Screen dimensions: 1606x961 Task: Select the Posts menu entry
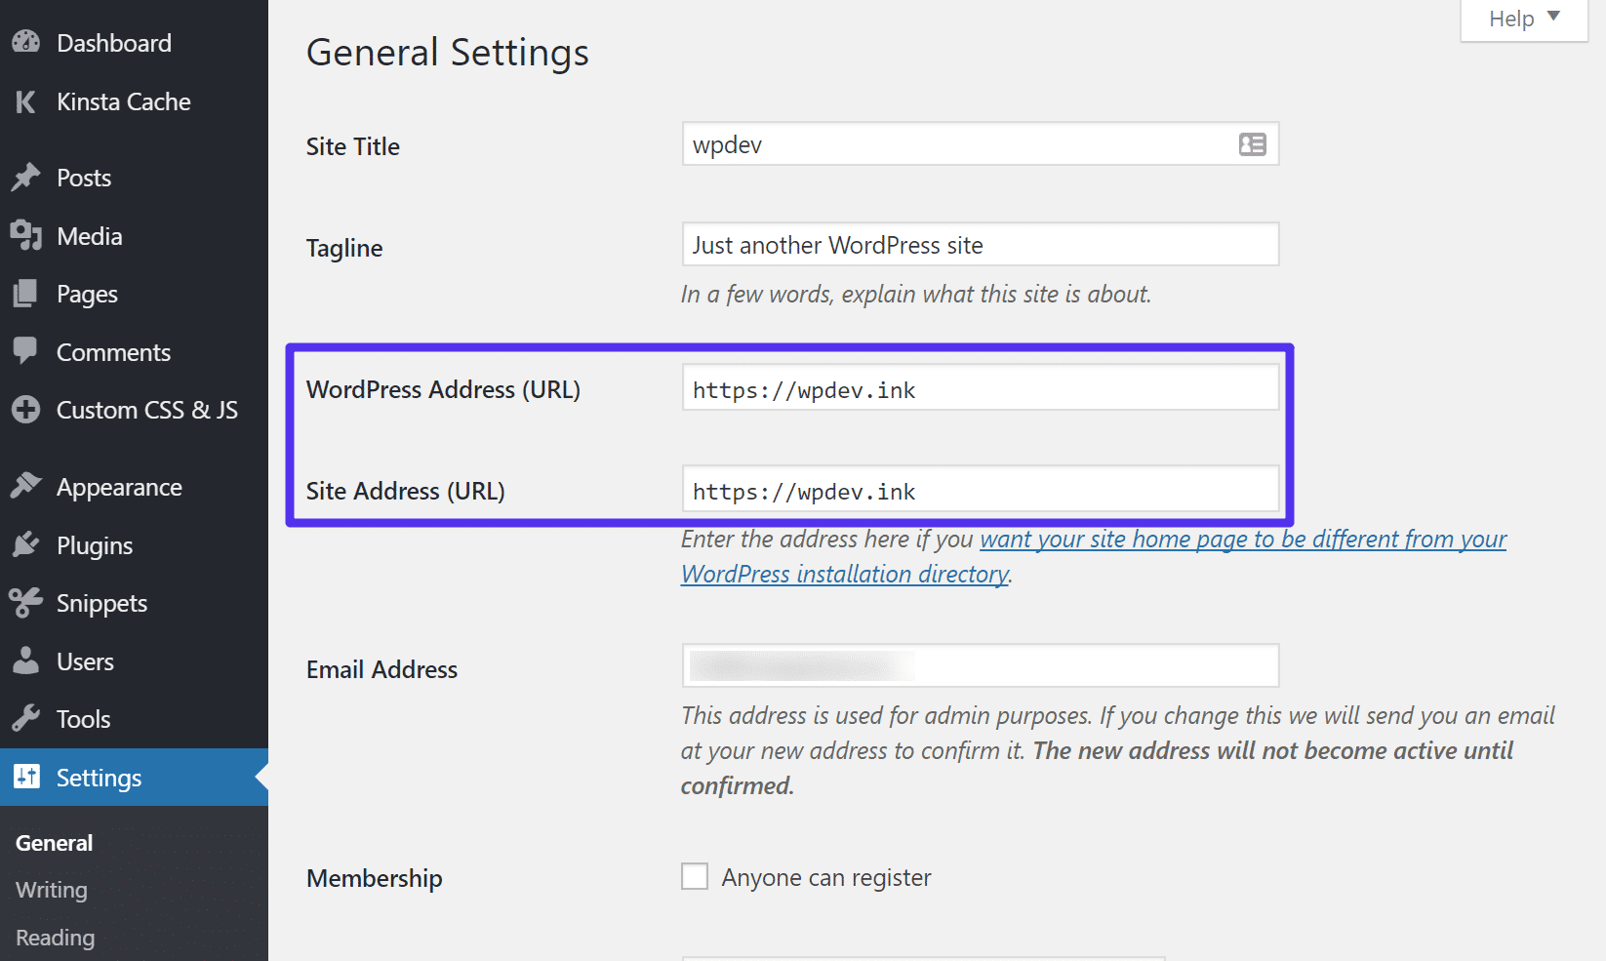[x=83, y=177]
